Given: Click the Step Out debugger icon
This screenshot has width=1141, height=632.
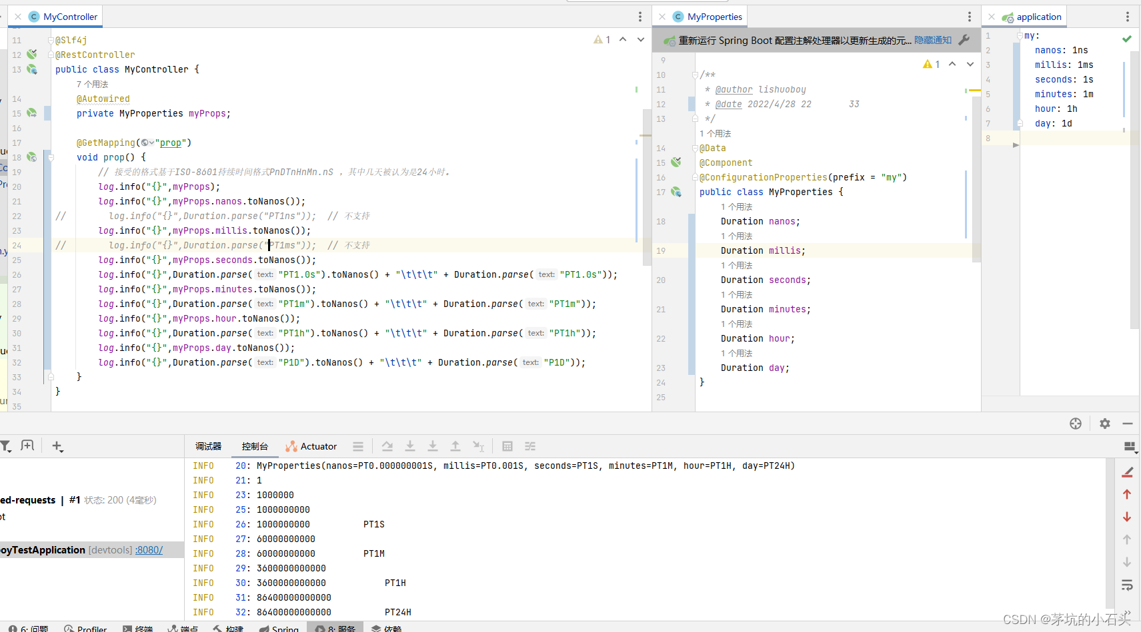Looking at the screenshot, I should 455,446.
